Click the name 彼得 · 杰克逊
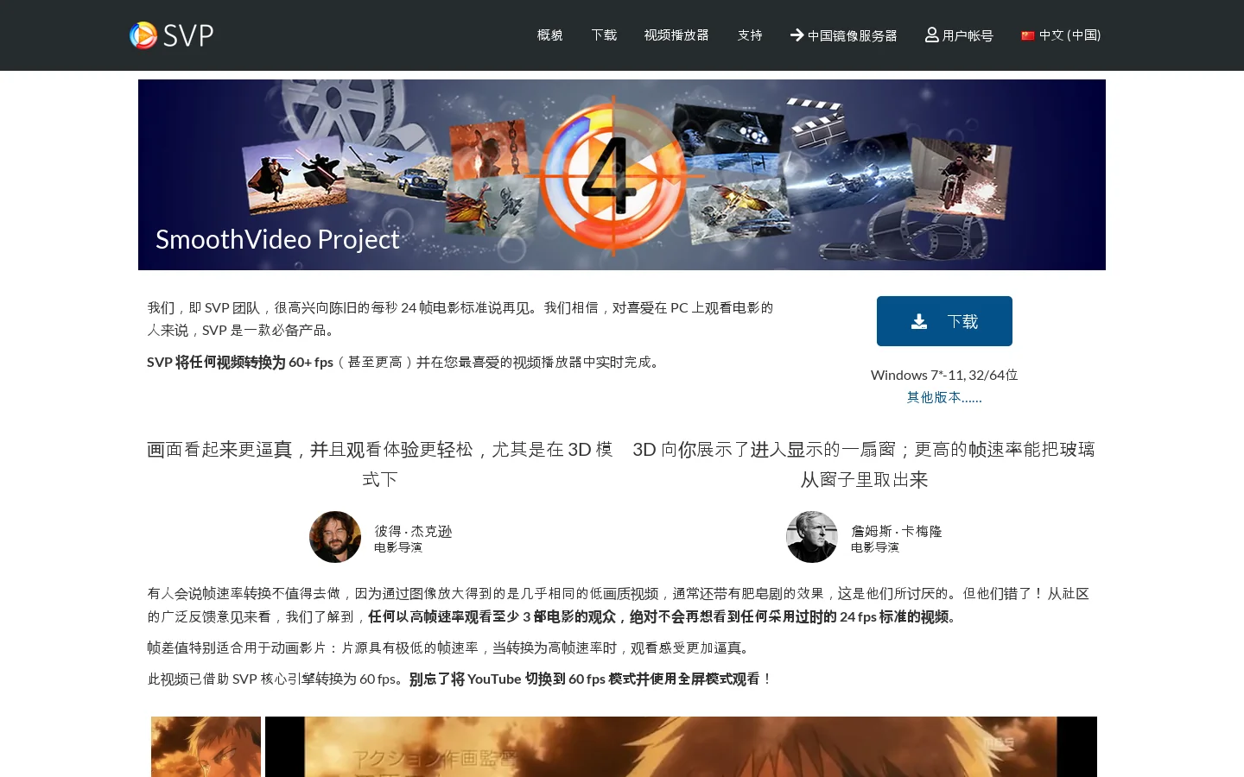 pos(413,531)
